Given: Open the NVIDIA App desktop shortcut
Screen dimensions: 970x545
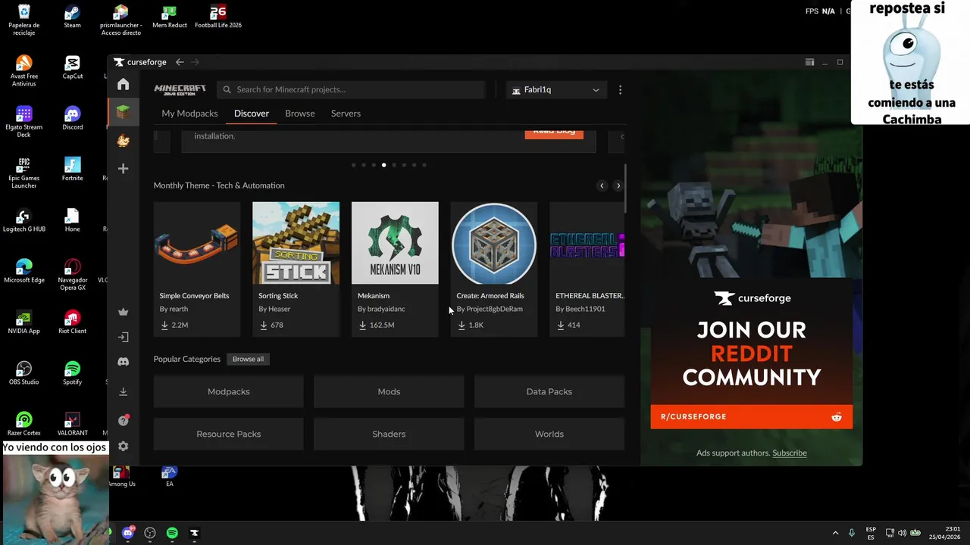Looking at the screenshot, I should 23,322.
